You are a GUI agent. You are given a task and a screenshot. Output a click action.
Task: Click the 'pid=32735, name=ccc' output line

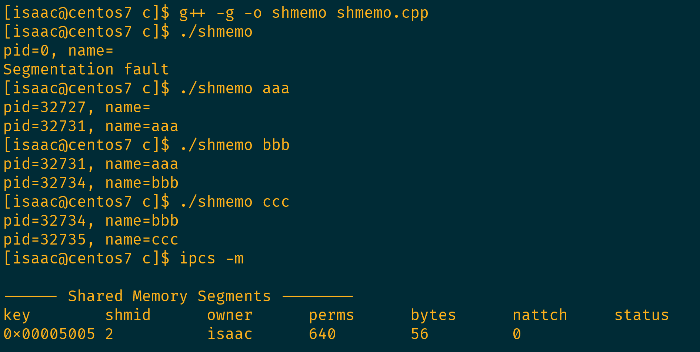click(x=91, y=240)
